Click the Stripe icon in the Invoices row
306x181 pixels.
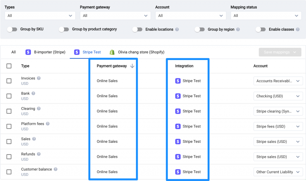(x=178, y=81)
